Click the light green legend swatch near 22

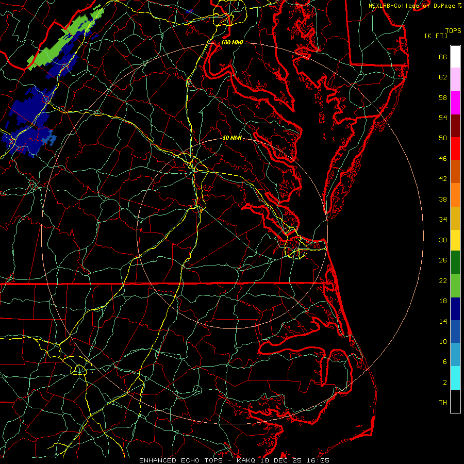[x=455, y=286]
